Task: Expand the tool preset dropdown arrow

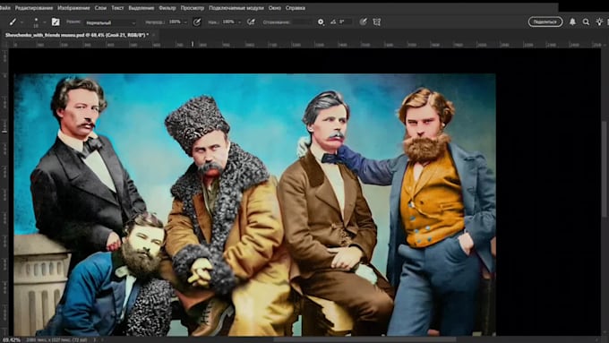Action: tap(21, 22)
